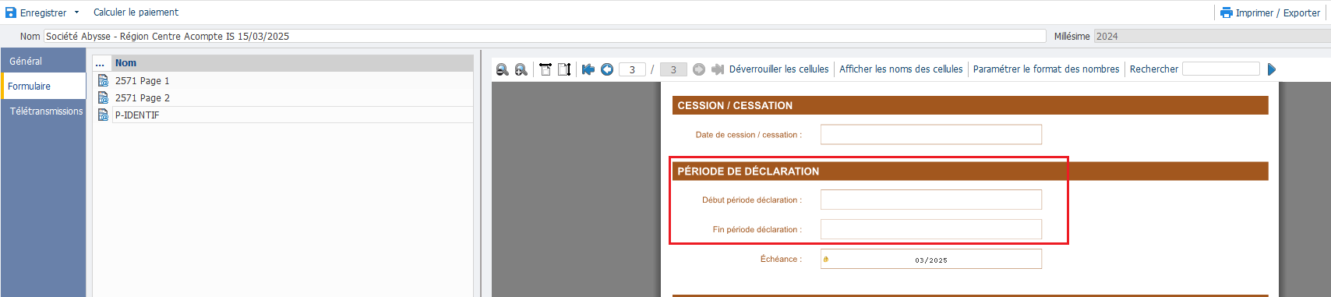The height and width of the screenshot is (297, 1331).
Task: Go to the previous page arrow
Action: coord(607,69)
